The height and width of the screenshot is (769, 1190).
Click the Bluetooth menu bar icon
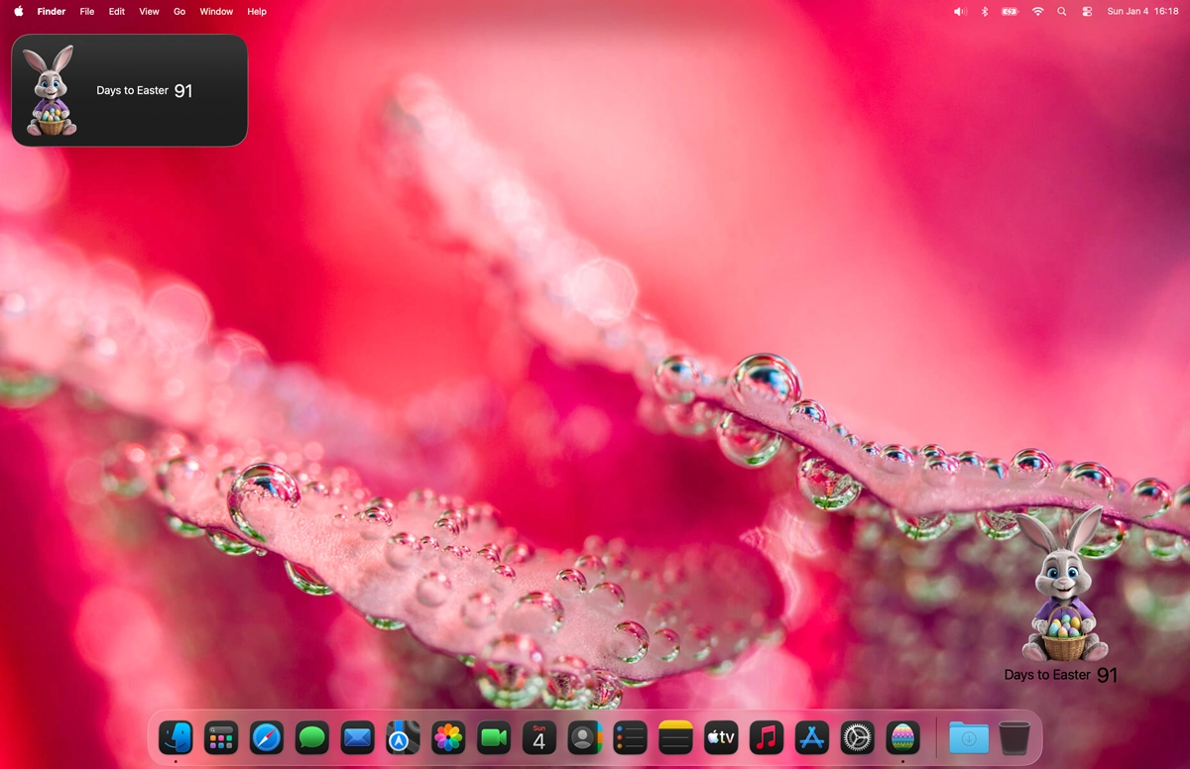click(985, 12)
